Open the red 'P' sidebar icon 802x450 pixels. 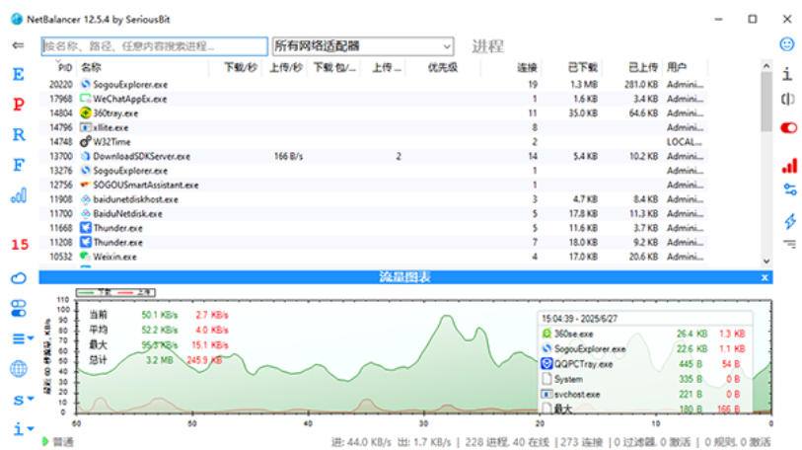click(x=18, y=105)
